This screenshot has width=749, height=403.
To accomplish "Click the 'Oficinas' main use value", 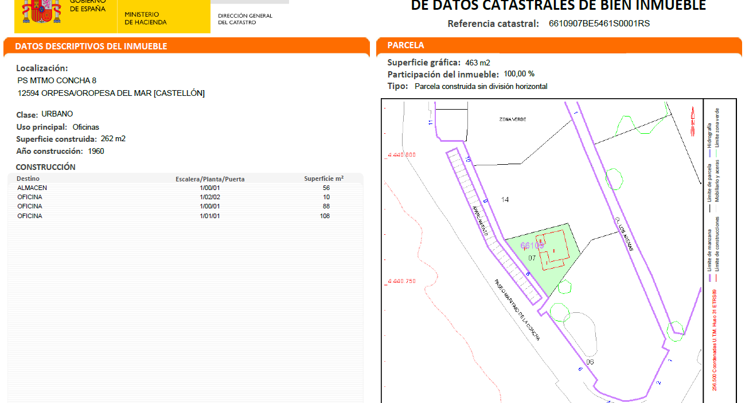I will (86, 127).
